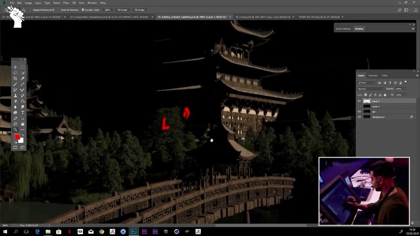The width and height of the screenshot is (420, 236).
Task: Lock all layer attributes
Action: tap(385, 95)
